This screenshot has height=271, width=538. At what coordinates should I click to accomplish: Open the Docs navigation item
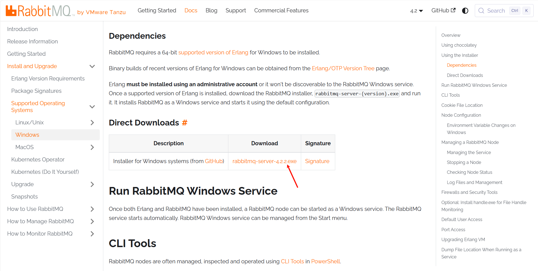tap(191, 10)
